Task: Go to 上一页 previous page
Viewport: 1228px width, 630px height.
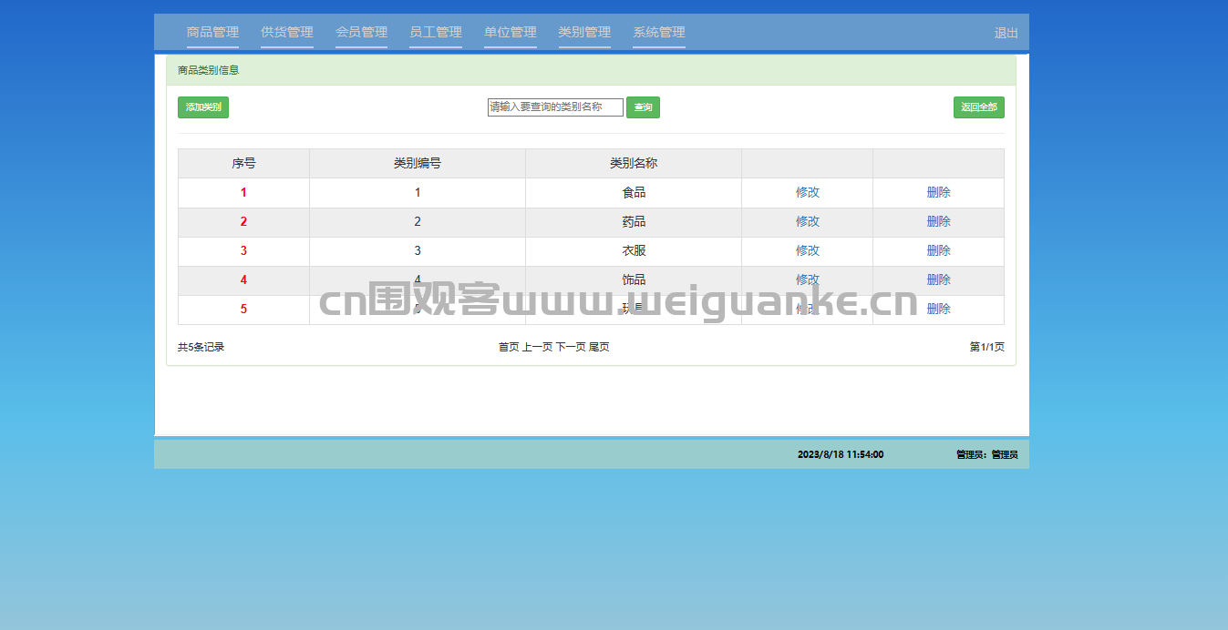Action: [538, 347]
